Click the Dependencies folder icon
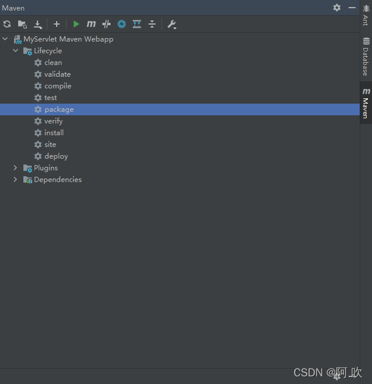 point(27,180)
